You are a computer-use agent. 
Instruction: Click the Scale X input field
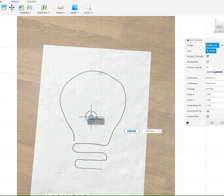coord(215,94)
